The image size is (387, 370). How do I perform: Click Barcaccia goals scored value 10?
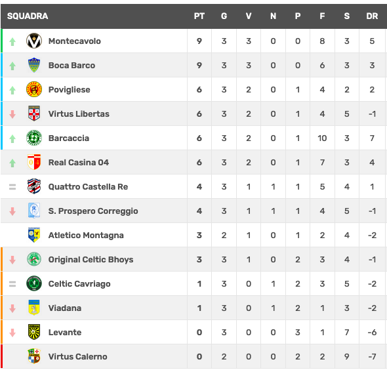[x=322, y=138]
